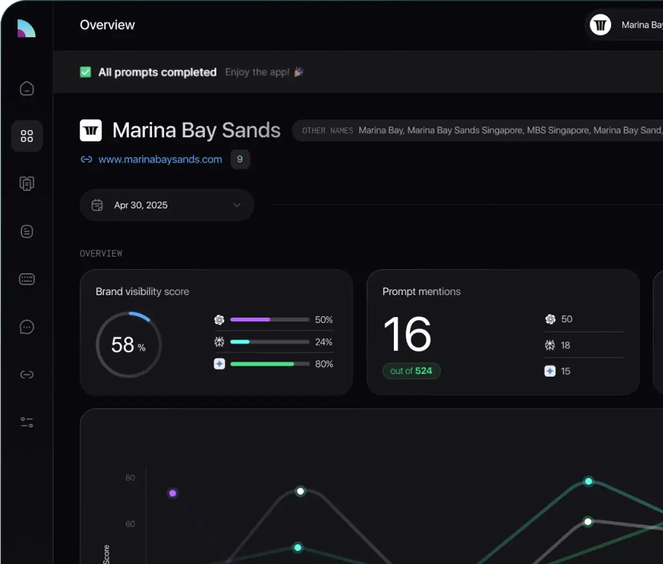
Task: Open the link sidebar icon
Action: point(27,374)
